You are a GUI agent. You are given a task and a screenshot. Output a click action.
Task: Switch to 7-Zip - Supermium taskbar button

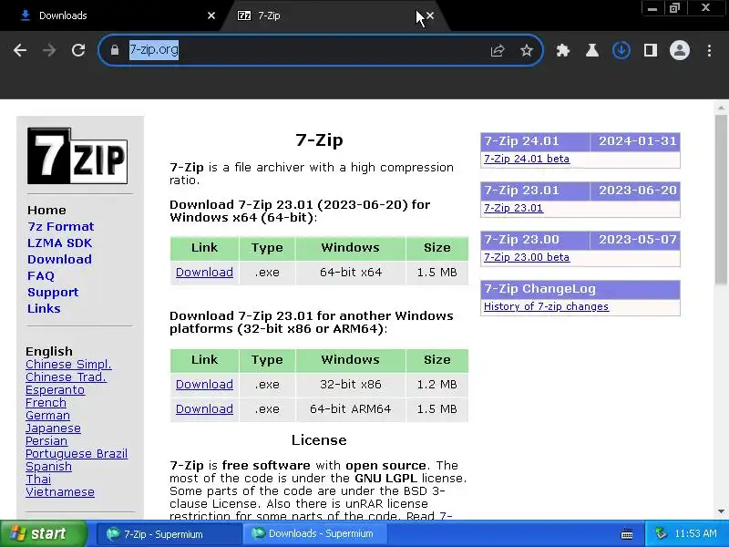[169, 534]
